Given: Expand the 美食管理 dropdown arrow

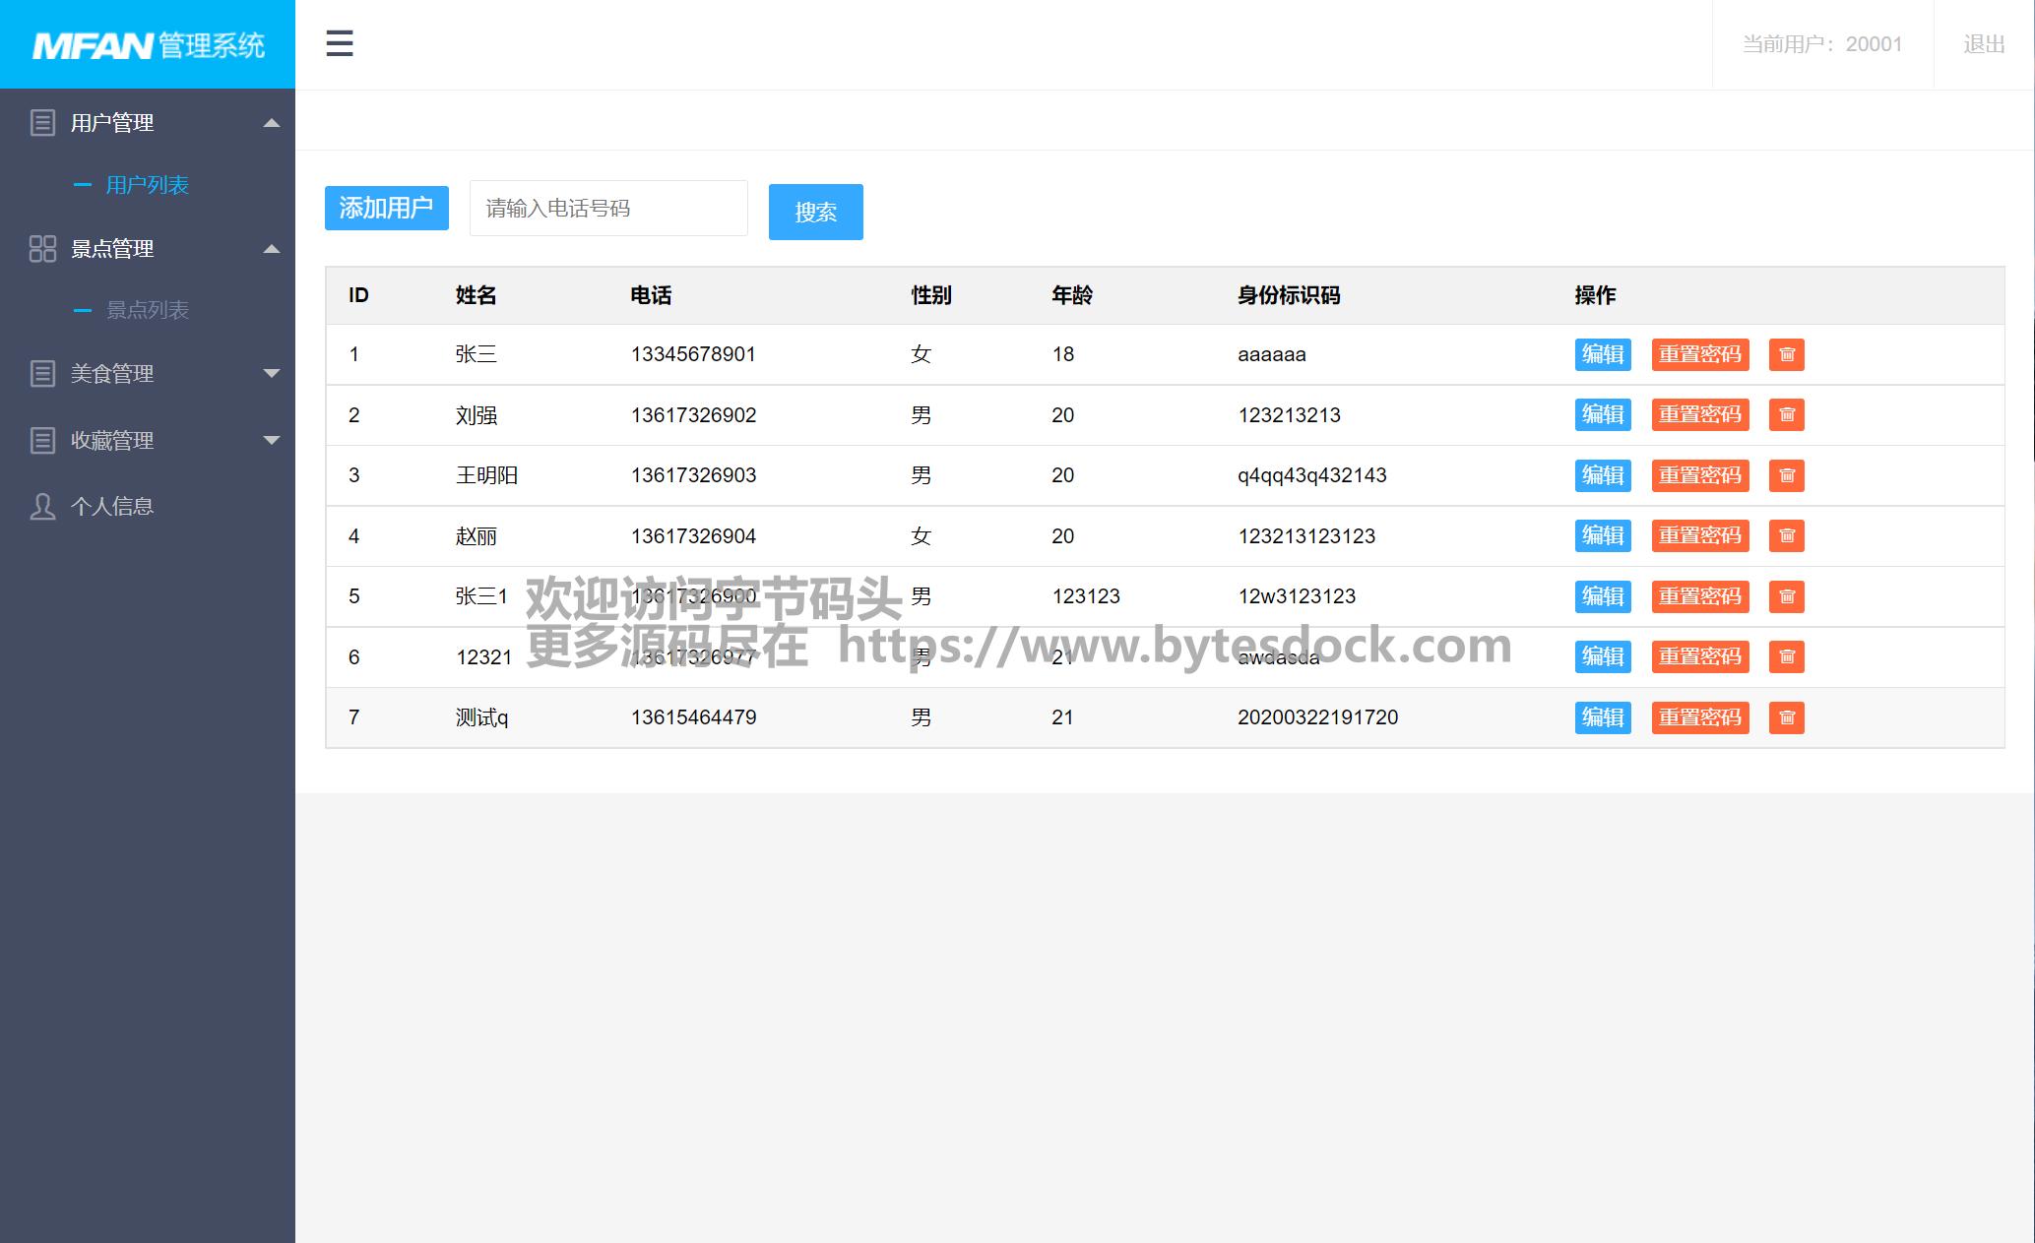Looking at the screenshot, I should click(x=272, y=373).
